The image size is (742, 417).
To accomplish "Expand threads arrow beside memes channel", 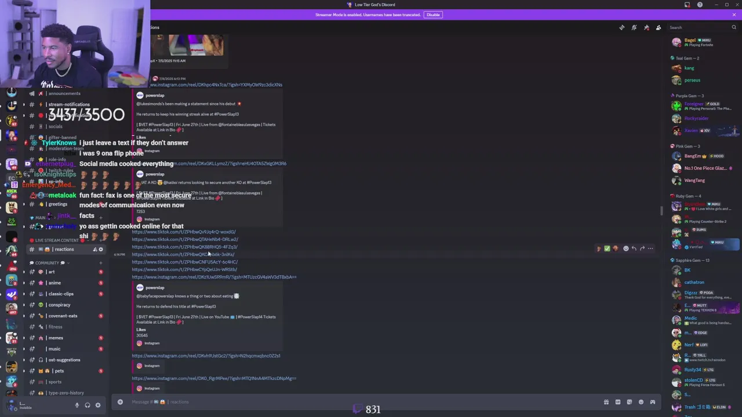I will (24, 338).
